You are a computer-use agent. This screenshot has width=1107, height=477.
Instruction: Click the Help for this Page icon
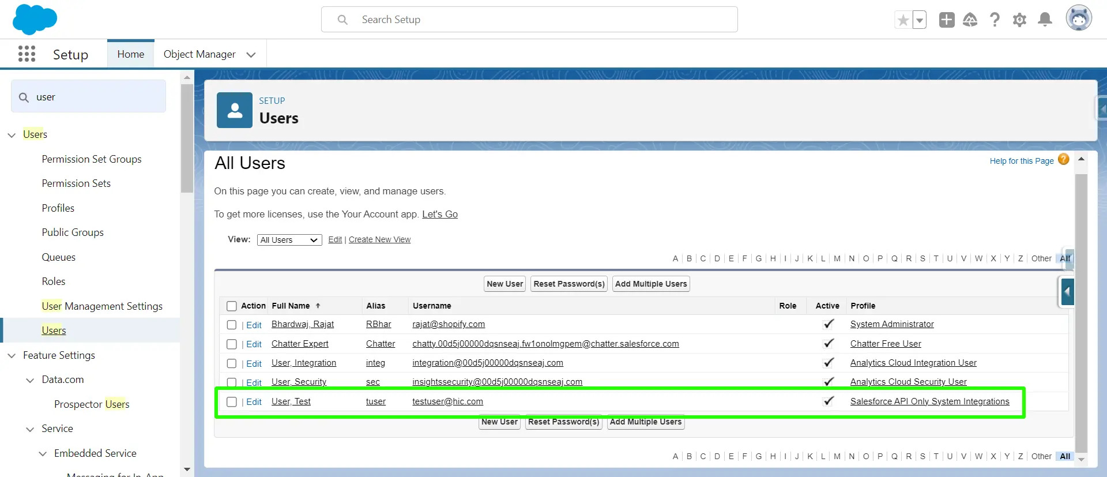(x=1064, y=160)
